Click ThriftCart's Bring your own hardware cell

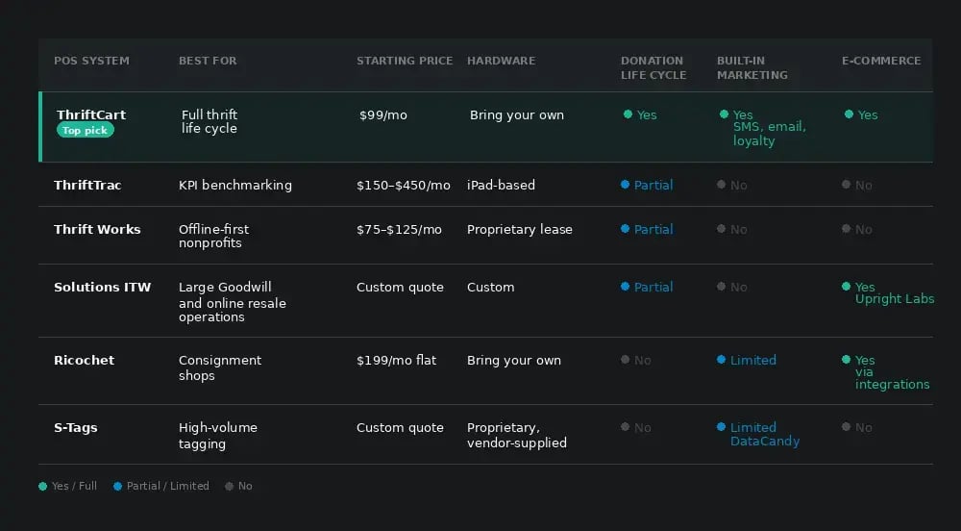tap(517, 115)
